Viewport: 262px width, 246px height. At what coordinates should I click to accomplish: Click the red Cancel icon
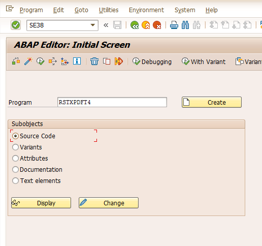(x=157, y=25)
